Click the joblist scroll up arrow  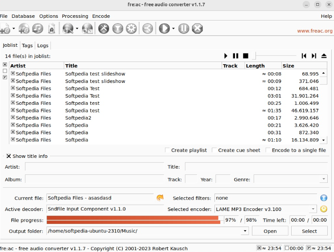324,73
